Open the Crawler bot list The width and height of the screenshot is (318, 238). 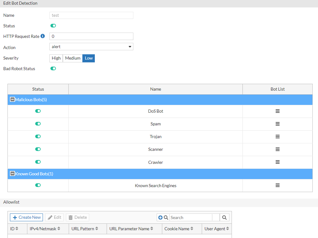278,162
